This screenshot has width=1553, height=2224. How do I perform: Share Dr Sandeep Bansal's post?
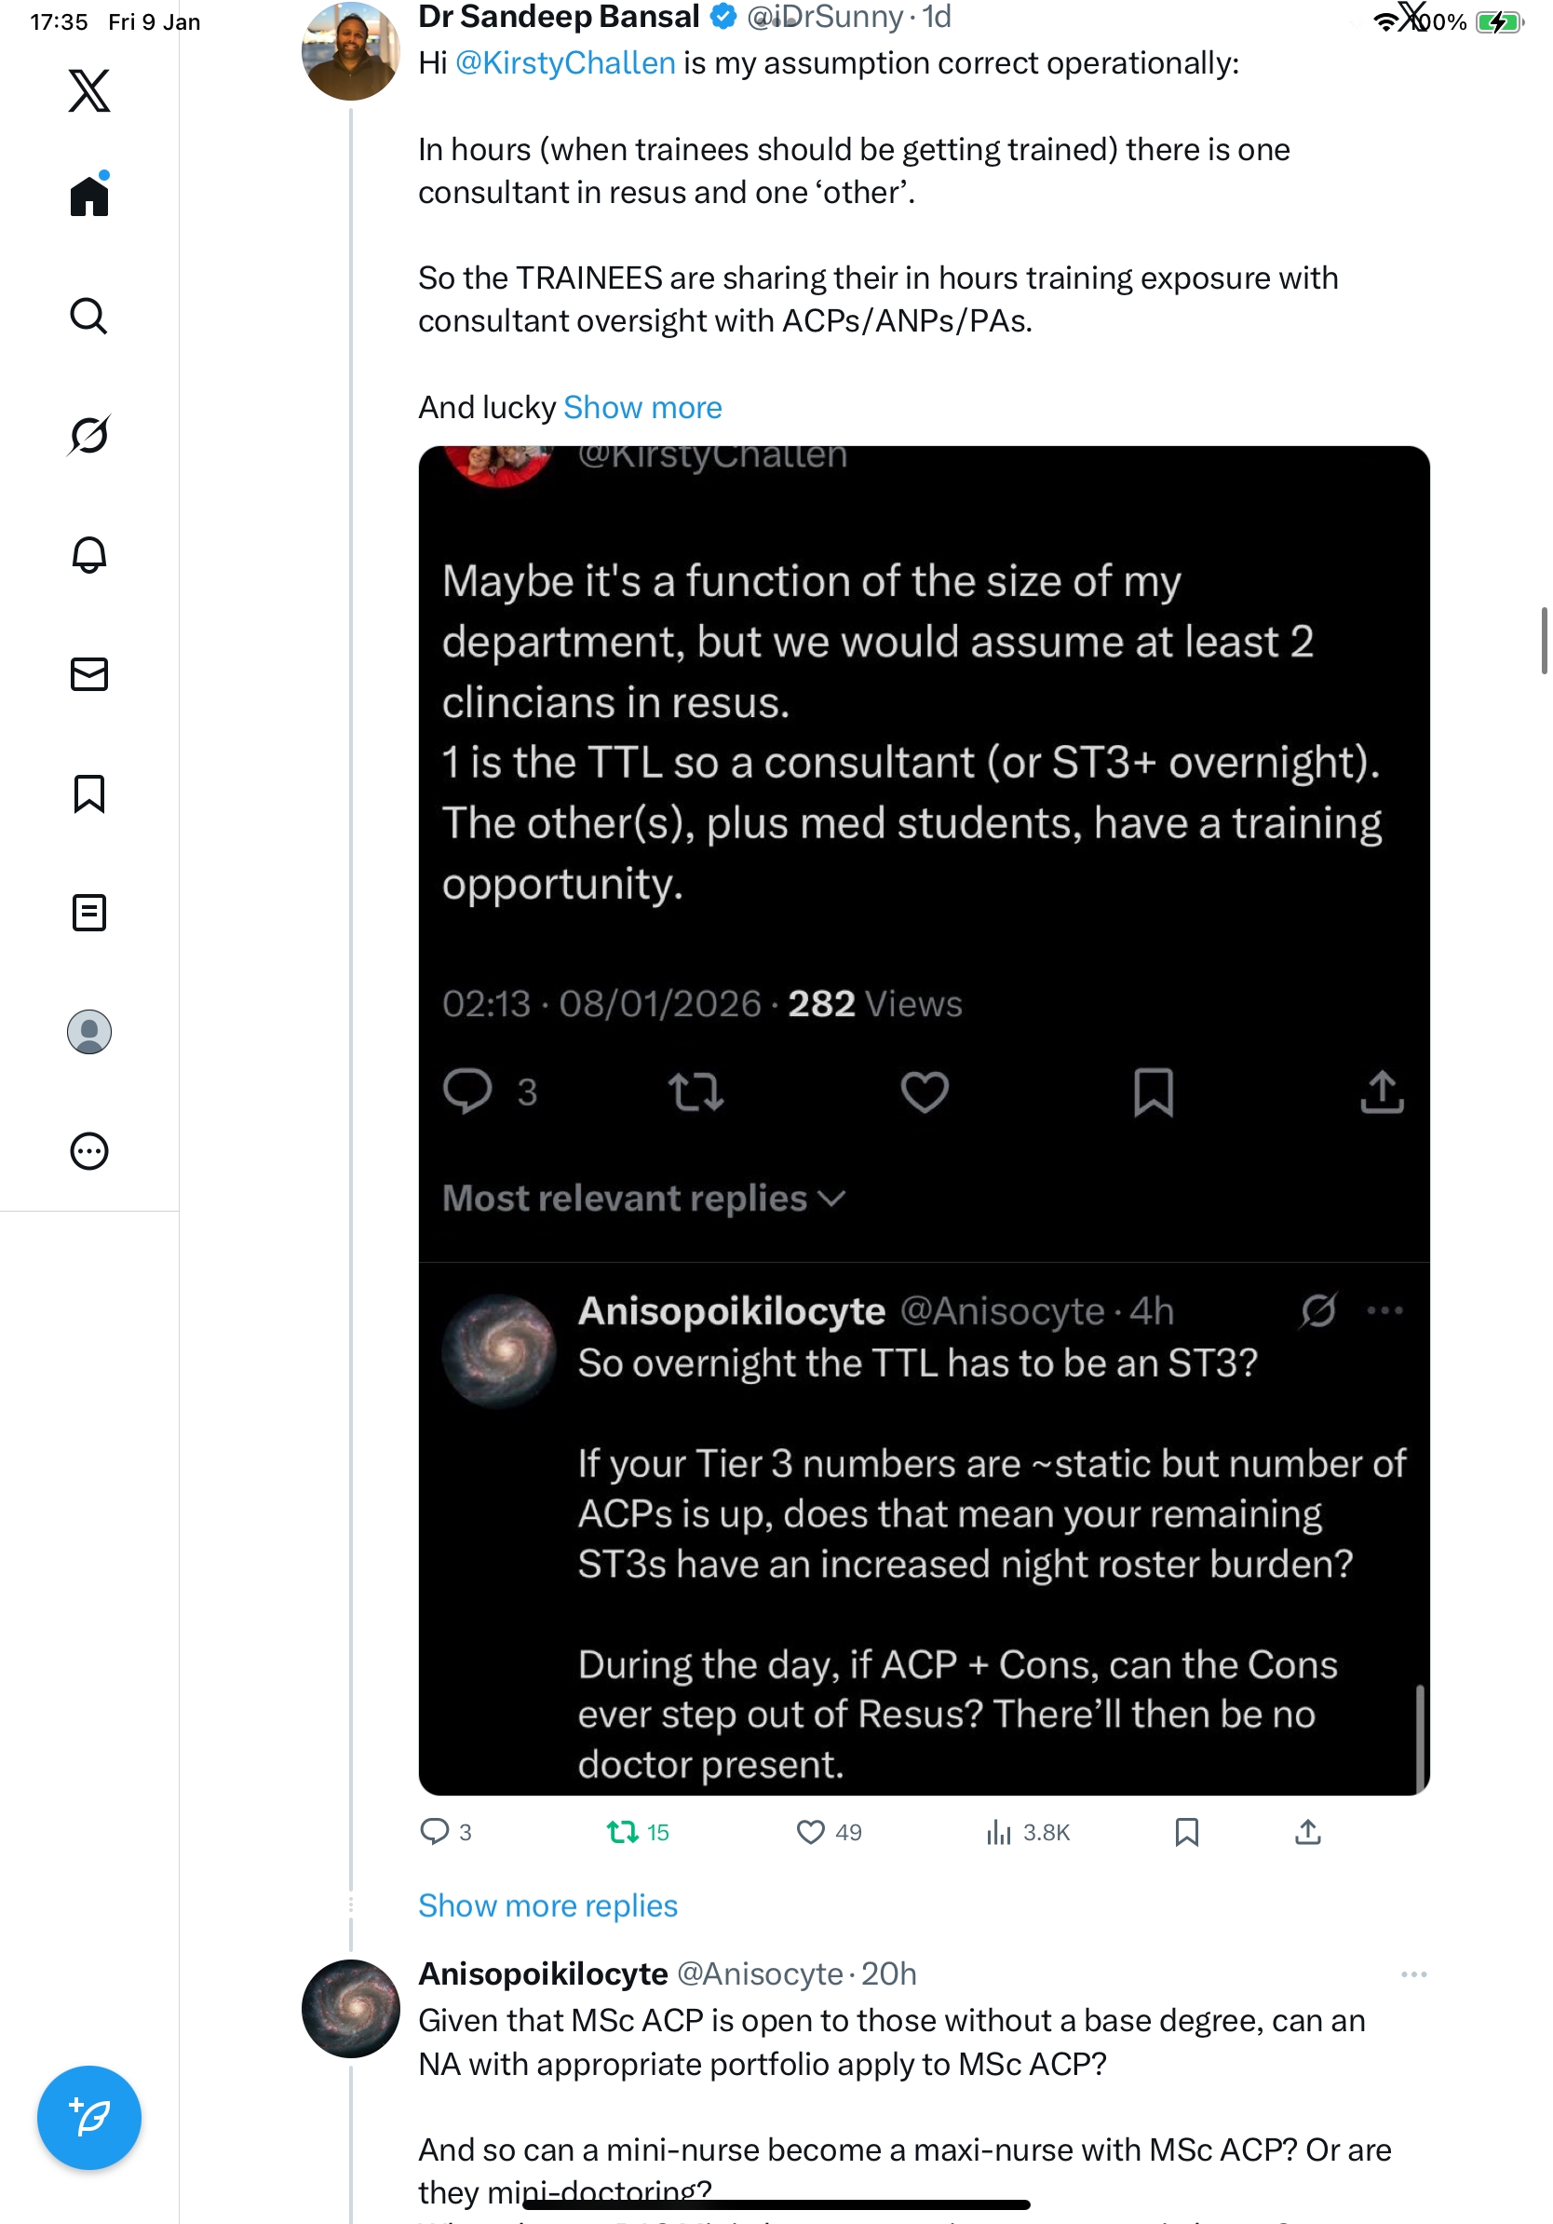[1307, 1832]
